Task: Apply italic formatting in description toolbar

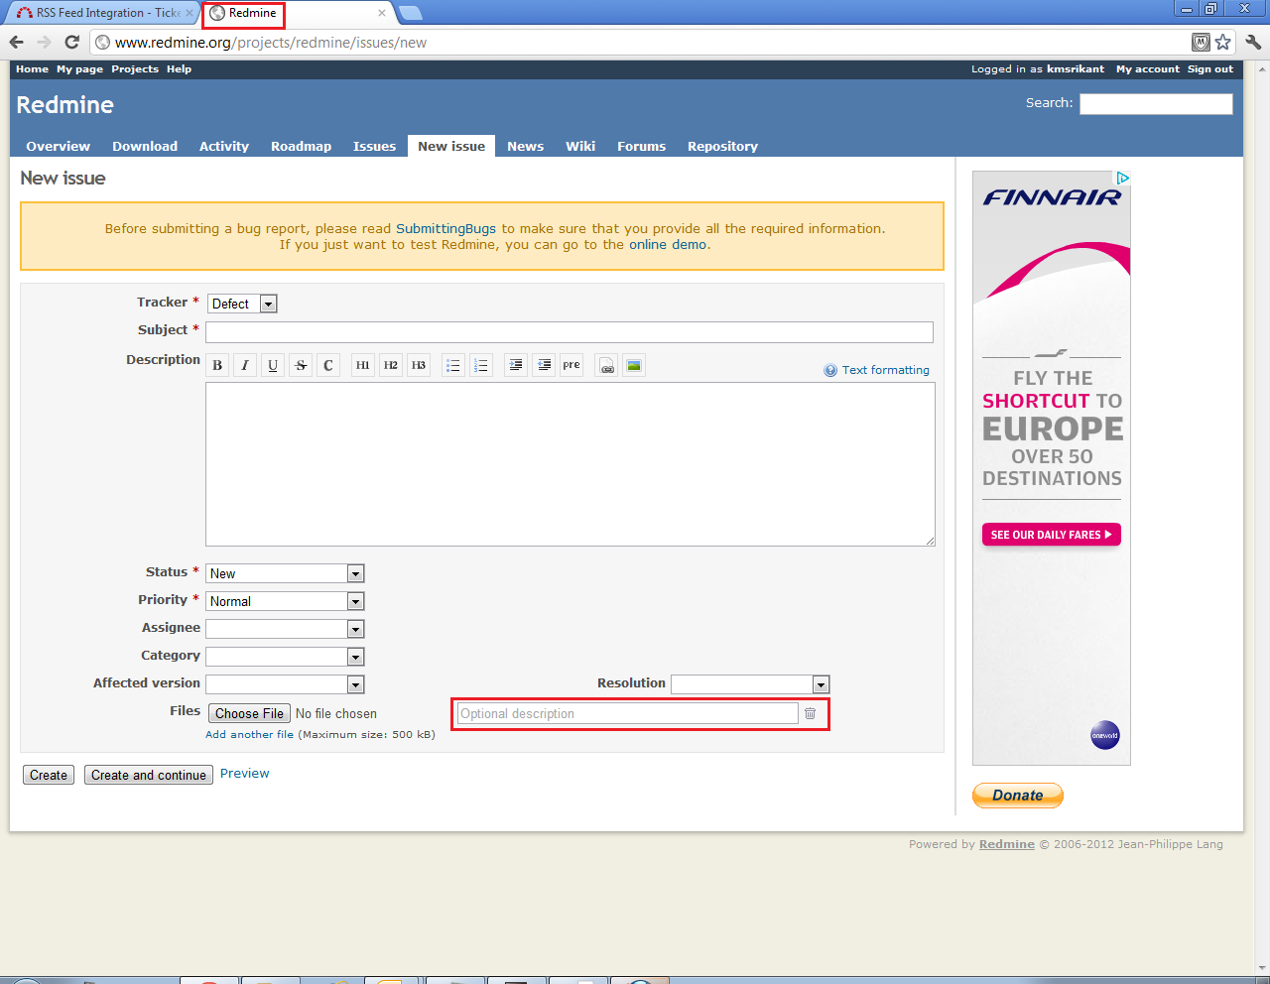Action: [245, 365]
